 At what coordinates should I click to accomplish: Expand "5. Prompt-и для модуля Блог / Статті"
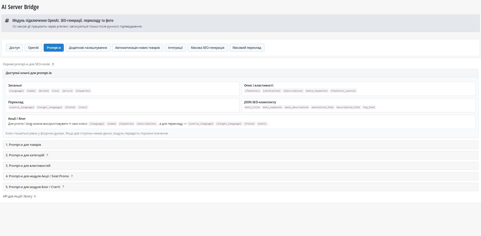(240, 187)
